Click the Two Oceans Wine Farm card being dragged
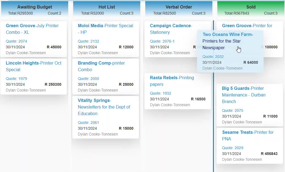This screenshot has width=285, height=172. 230,51
